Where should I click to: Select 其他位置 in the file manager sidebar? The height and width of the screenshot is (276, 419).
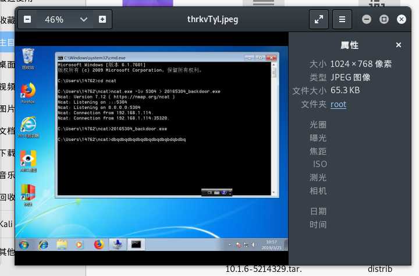coord(7,252)
